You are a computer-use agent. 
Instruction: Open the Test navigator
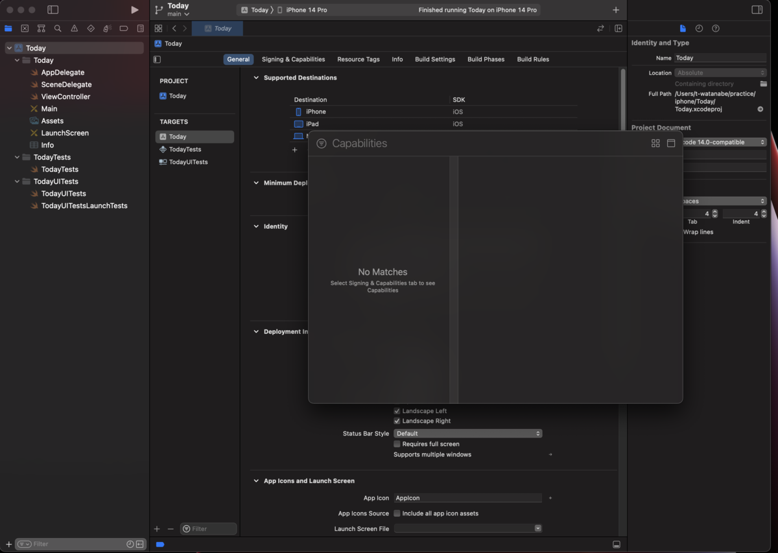pyautogui.click(x=90, y=29)
